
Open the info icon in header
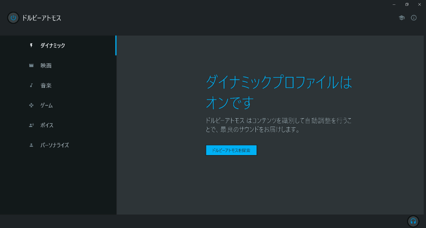pos(414,18)
